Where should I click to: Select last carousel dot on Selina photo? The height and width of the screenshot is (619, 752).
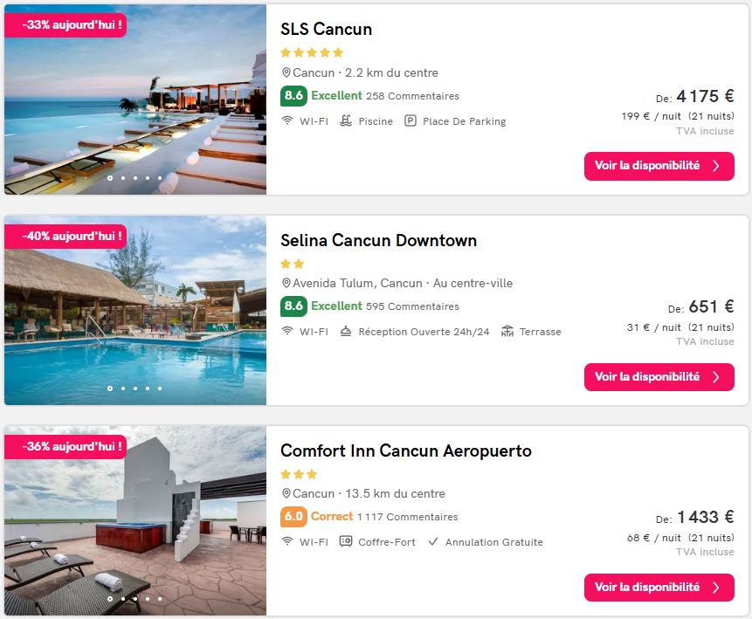point(159,389)
